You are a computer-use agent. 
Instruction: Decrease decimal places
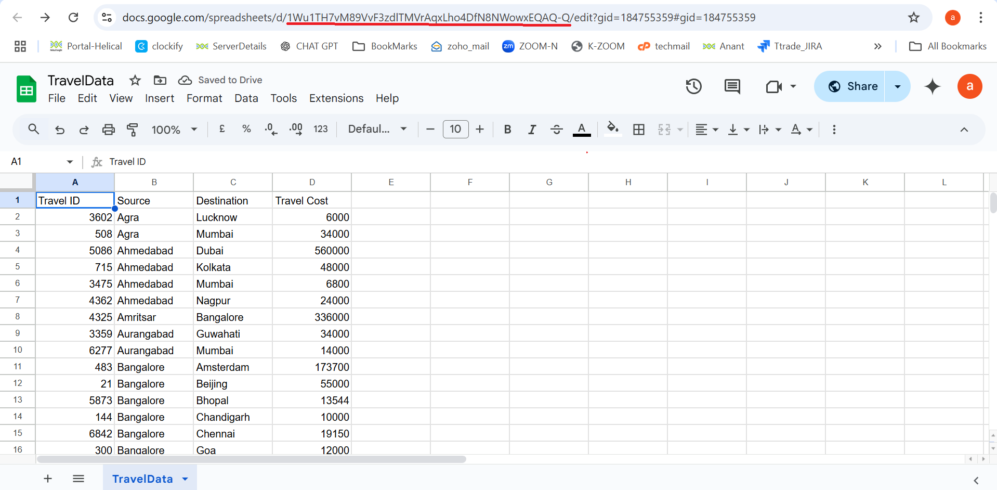[271, 129]
